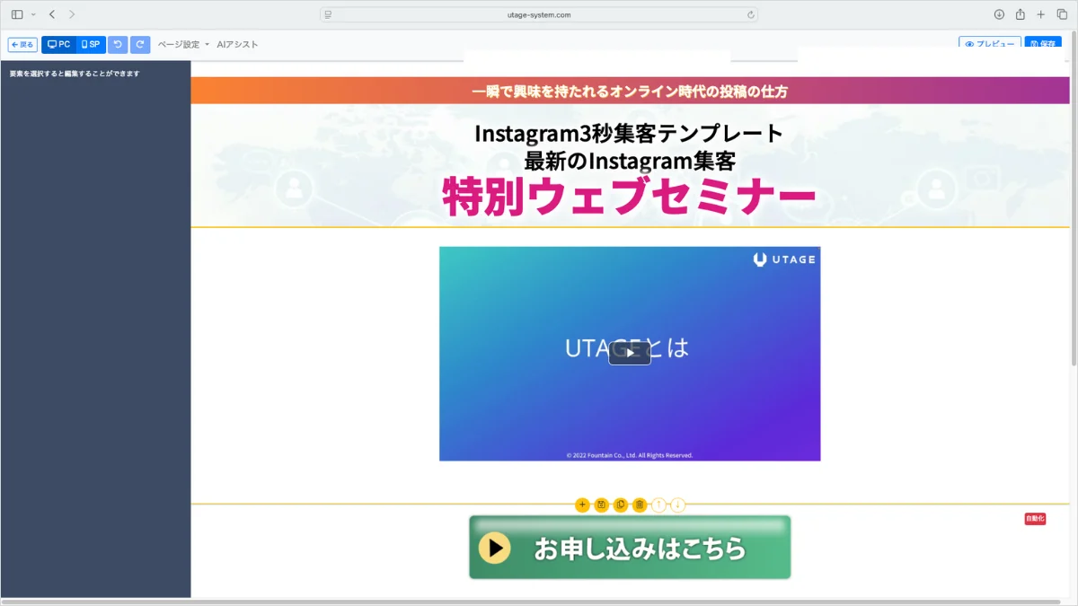Click the お申し込みはこちら green button
Viewport: 1078px width, 606px height.
[630, 547]
